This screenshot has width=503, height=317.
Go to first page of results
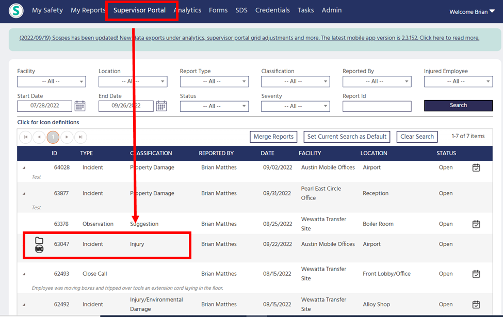26,137
